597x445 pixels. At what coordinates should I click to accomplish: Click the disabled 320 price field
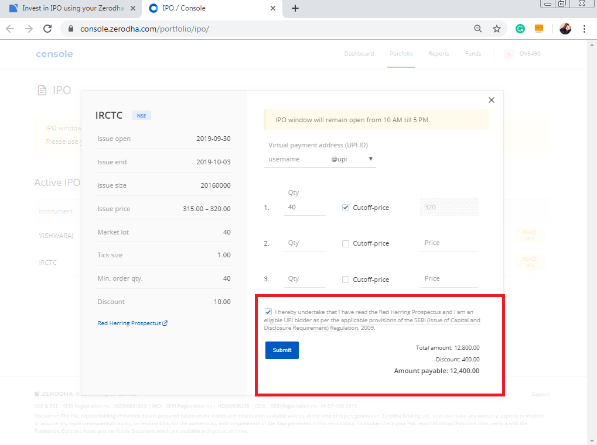tap(449, 207)
